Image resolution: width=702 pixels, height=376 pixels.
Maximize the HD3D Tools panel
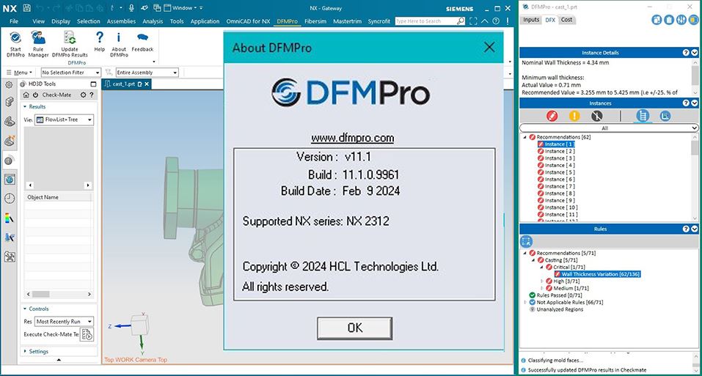tap(93, 84)
